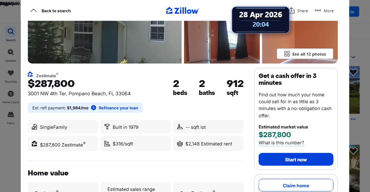Expand the dropdown chevron on right edge
Viewport: 370px width, 192px height.
[x=353, y=57]
